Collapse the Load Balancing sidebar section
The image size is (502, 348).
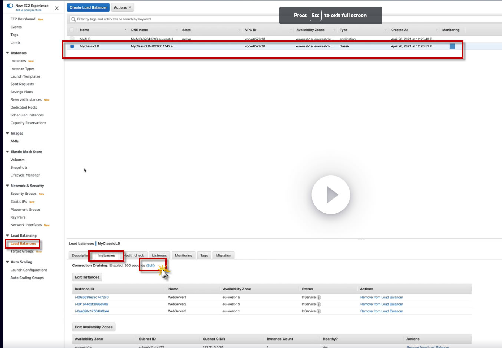(x=7, y=236)
